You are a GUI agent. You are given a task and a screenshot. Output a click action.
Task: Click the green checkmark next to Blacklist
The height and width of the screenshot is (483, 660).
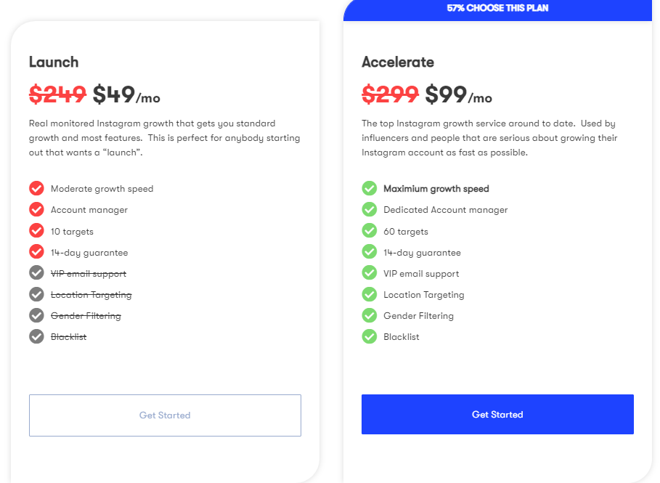coord(369,336)
